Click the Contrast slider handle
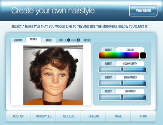 pyautogui.click(x=122, y=97)
